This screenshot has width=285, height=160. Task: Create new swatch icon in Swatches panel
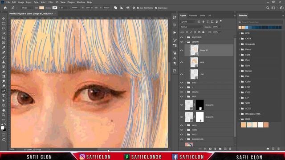273,148
